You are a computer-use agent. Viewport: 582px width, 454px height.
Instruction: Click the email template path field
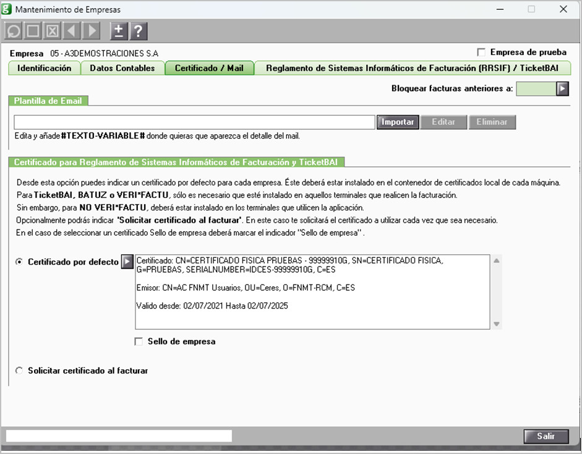[194, 122]
